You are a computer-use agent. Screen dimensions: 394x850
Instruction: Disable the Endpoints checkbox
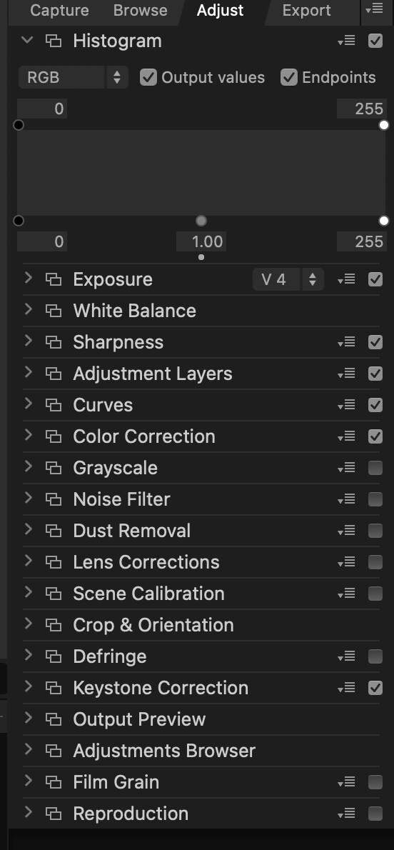tap(289, 78)
